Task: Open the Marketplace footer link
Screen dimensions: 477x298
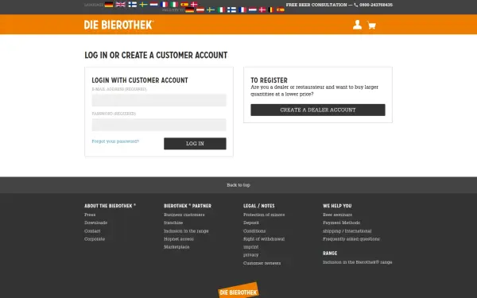Action: (x=176, y=247)
